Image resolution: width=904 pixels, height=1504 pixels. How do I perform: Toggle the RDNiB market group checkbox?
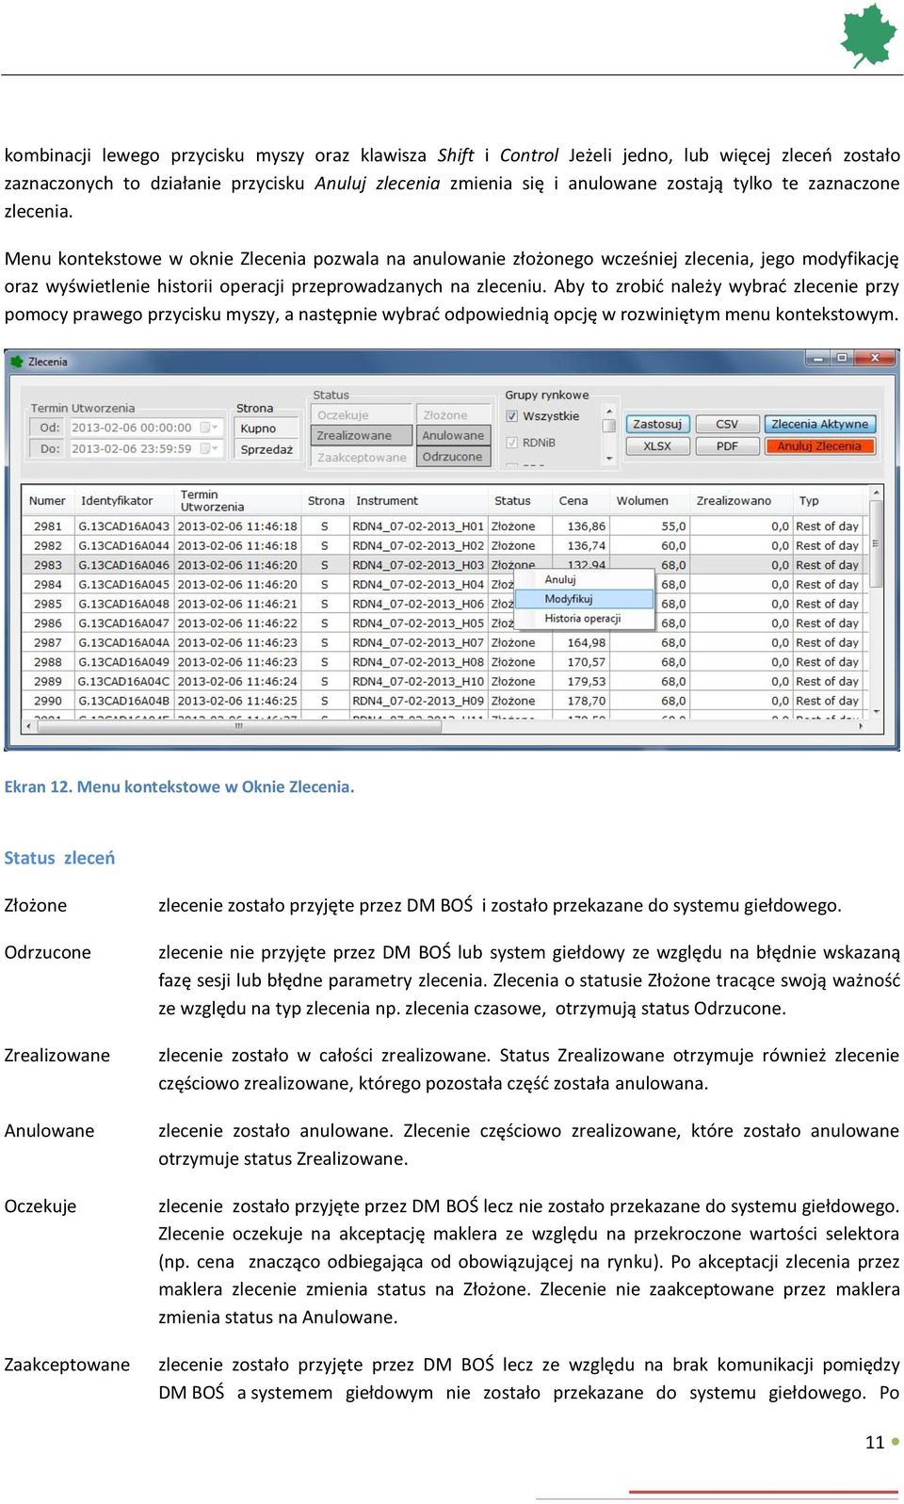(x=512, y=443)
